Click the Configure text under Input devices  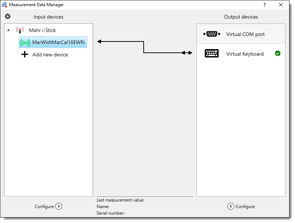click(44, 207)
